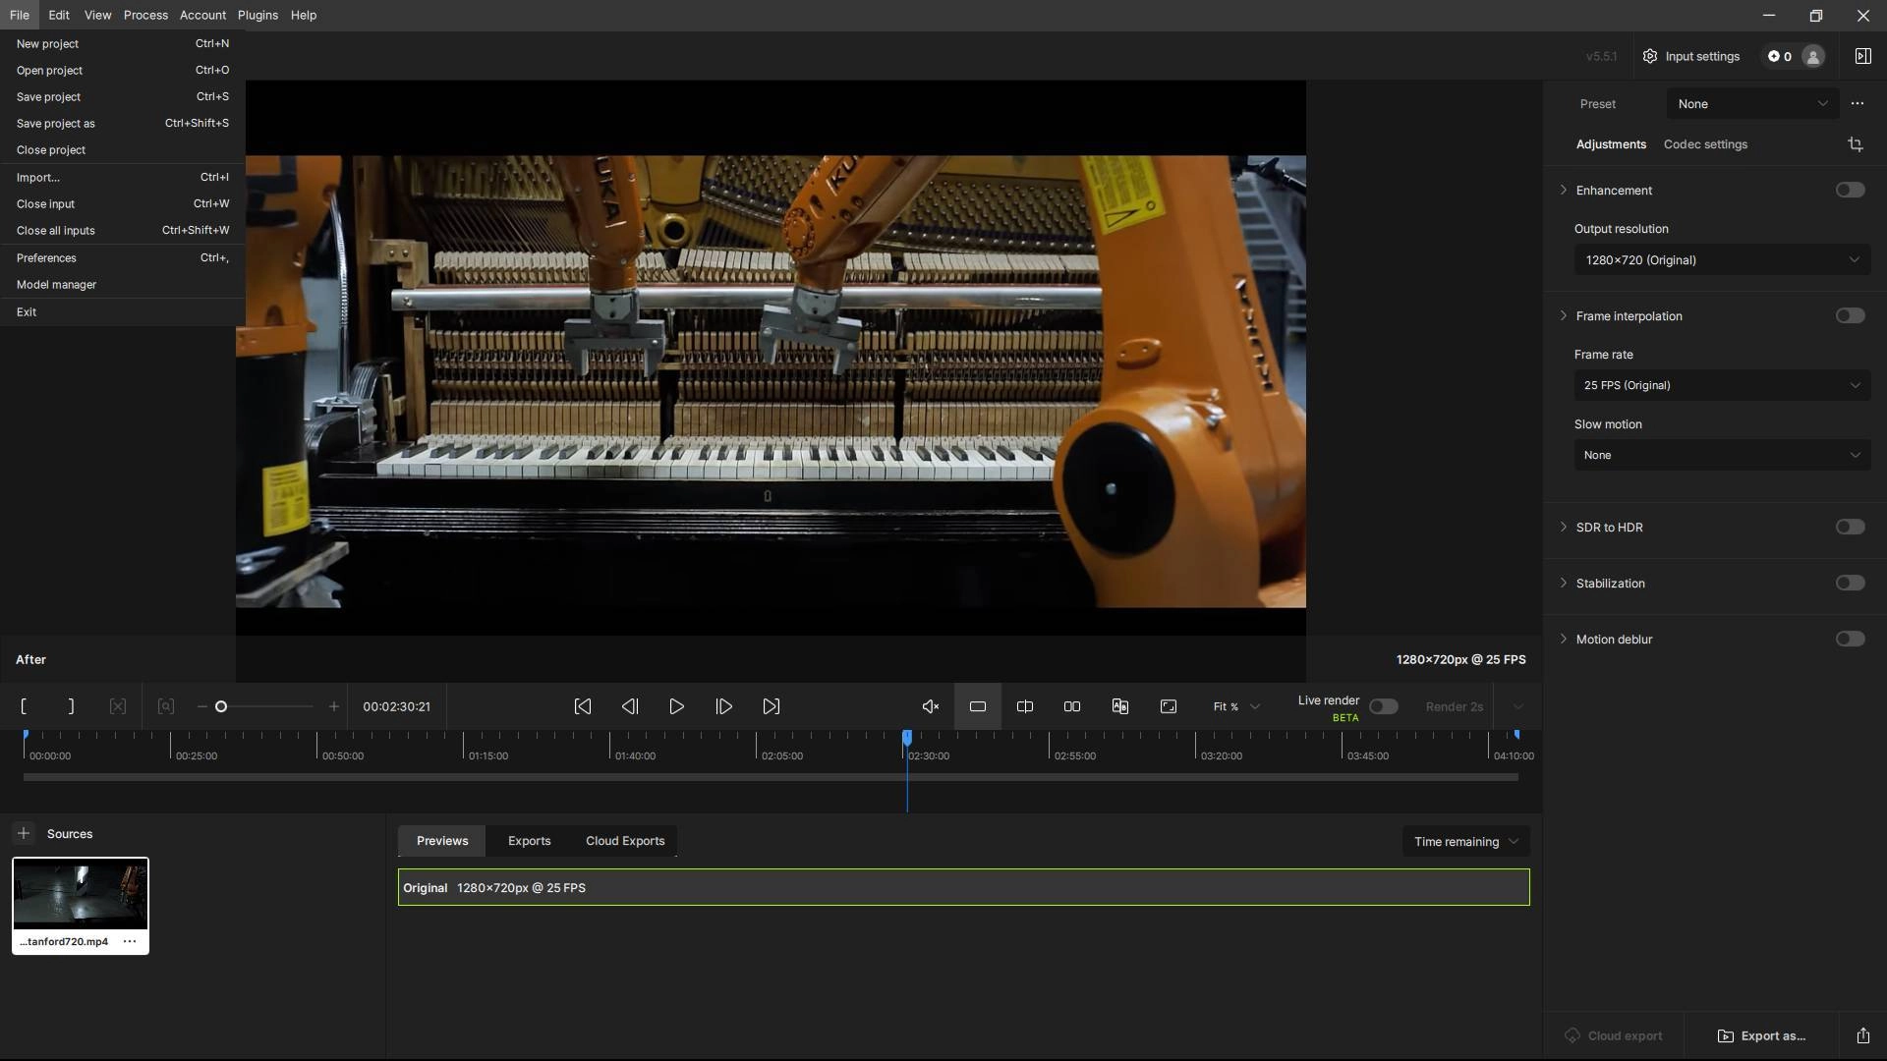1887x1061 pixels.
Task: Expand the Frame interpolation section chevron
Action: 1564,315
